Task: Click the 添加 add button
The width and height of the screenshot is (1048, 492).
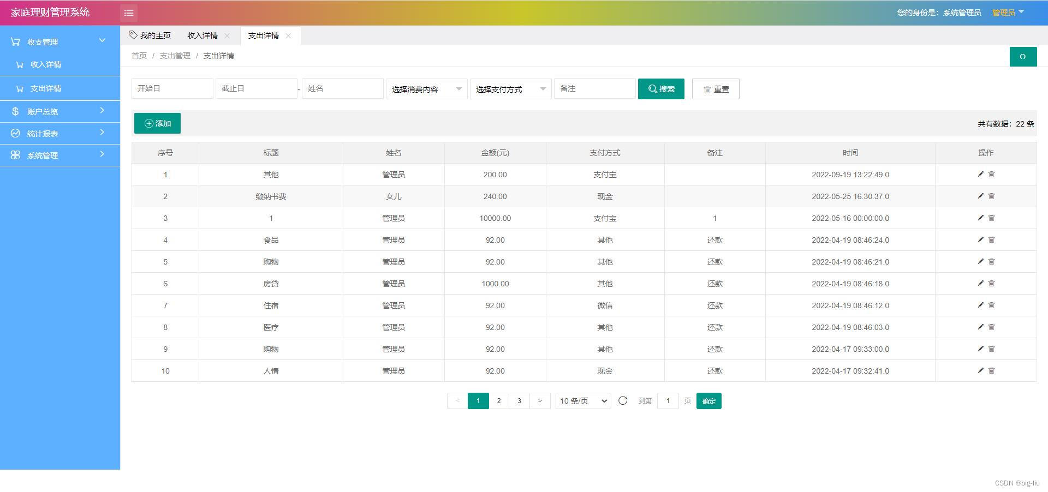Action: [157, 123]
